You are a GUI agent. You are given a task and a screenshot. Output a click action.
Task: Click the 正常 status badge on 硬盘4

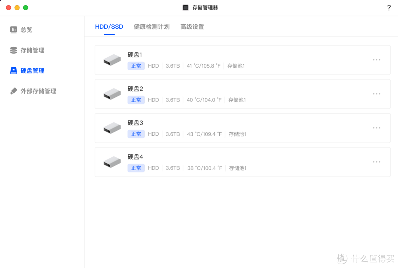[136, 168]
